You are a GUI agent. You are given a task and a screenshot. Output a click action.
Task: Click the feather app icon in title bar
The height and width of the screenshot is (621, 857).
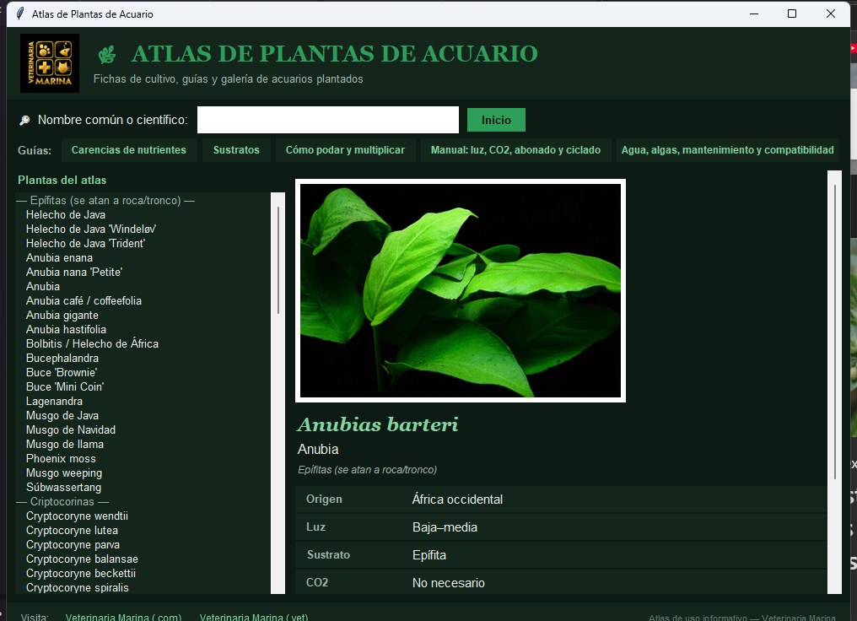coord(20,13)
